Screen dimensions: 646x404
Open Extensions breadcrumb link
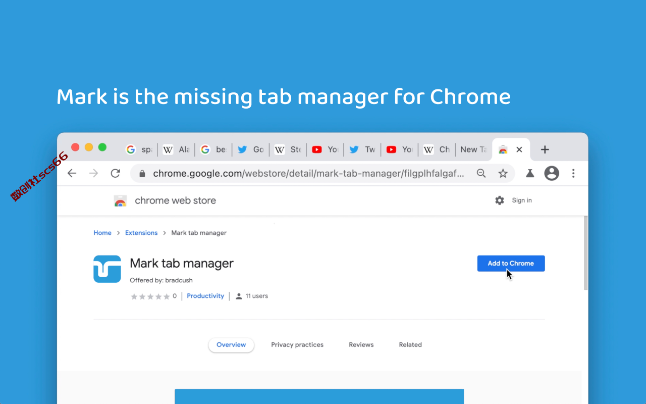(x=141, y=233)
